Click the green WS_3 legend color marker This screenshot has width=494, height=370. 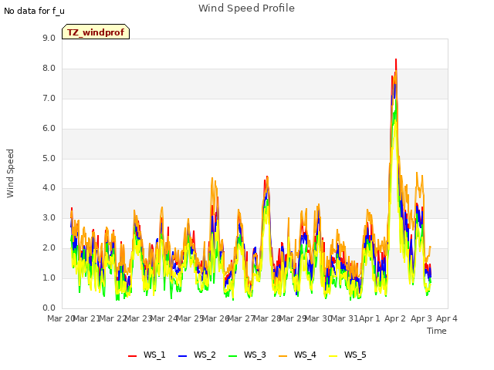point(233,356)
